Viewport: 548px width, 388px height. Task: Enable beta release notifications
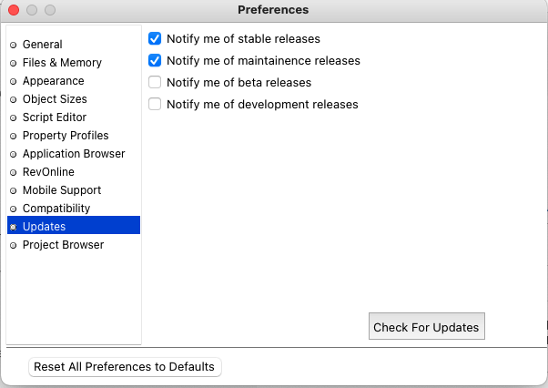click(x=155, y=83)
